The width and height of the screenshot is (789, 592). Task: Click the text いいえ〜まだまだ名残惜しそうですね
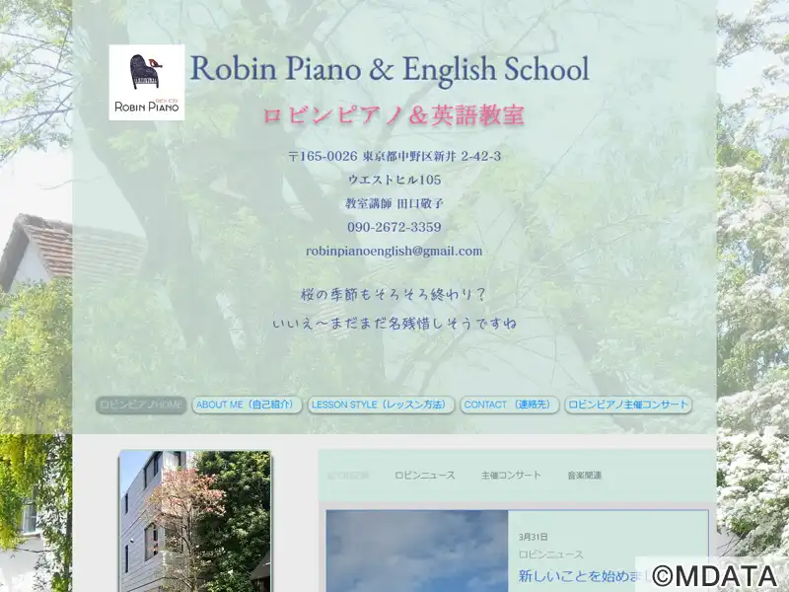[394, 324]
